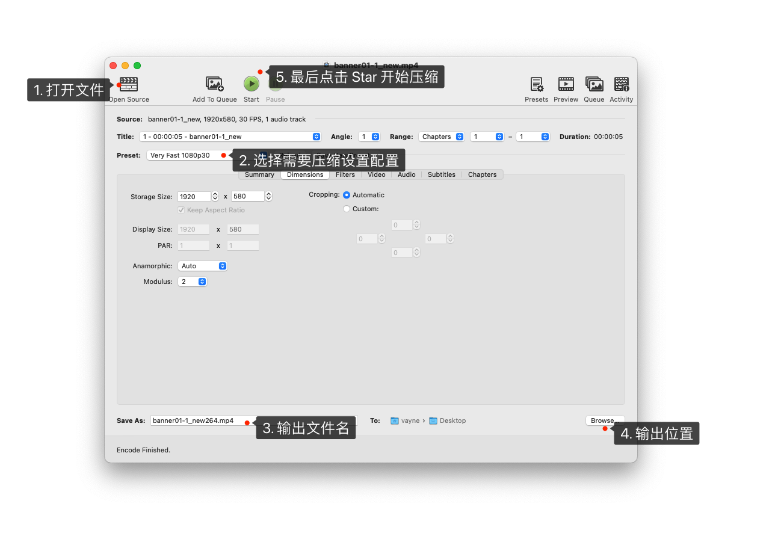This screenshot has height=539, width=778.
Task: Switch to the Subtitles tab
Action: [441, 174]
